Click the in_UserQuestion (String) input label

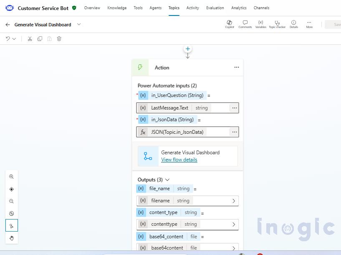172,95
